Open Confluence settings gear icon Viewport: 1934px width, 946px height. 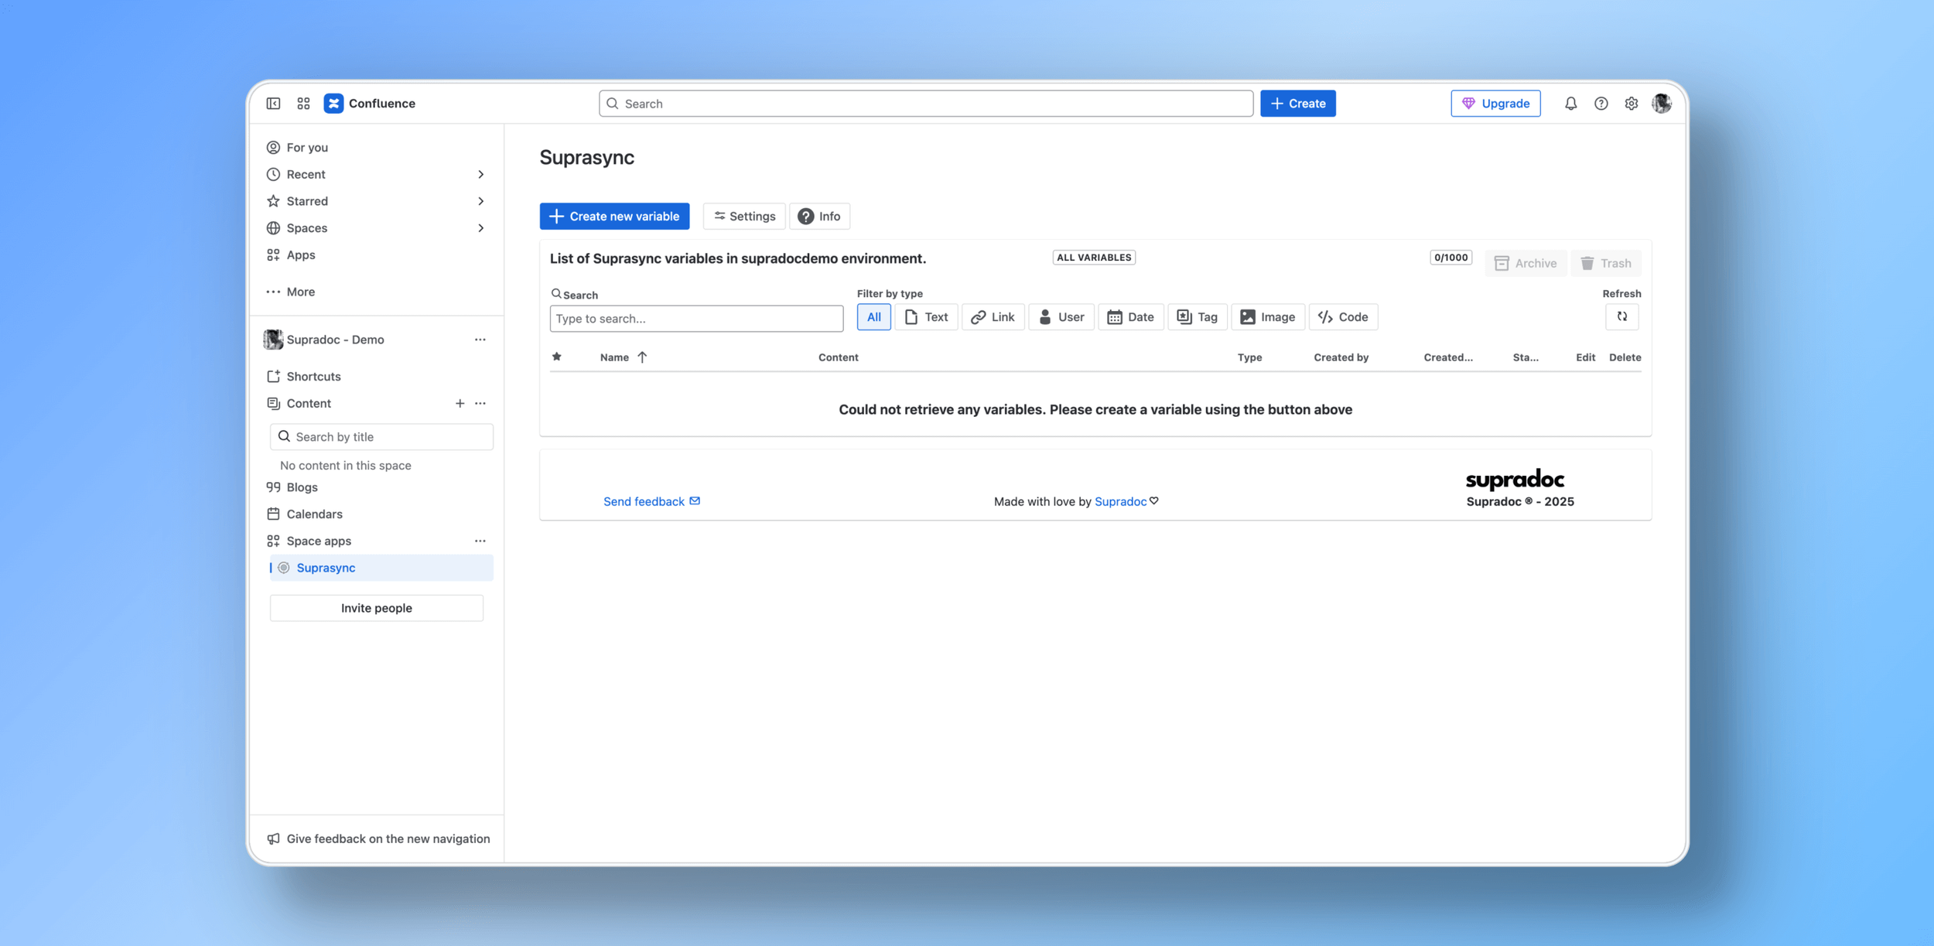pyautogui.click(x=1631, y=103)
